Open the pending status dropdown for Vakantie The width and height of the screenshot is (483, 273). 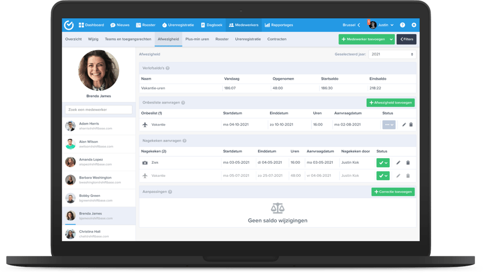click(389, 125)
